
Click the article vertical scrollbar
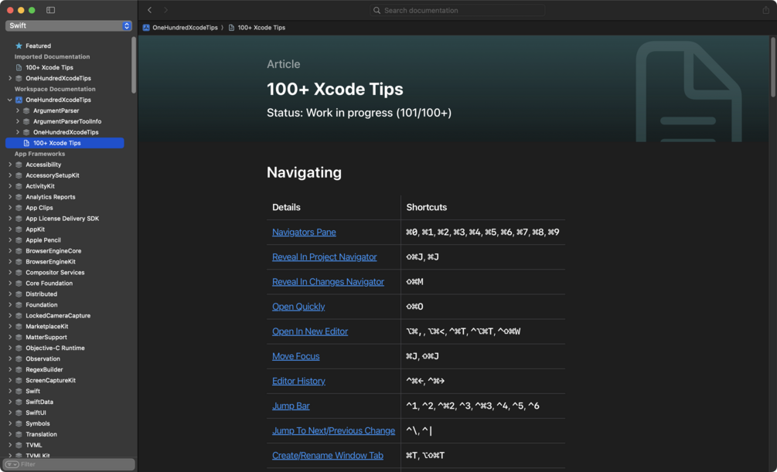pyautogui.click(x=773, y=67)
